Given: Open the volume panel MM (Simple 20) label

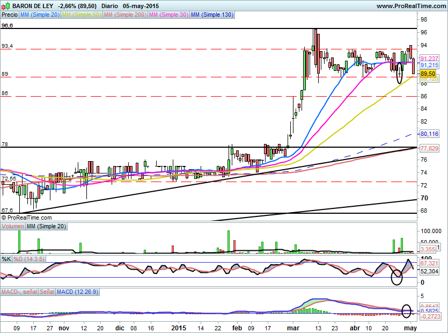Looking at the screenshot, I should coord(46,226).
